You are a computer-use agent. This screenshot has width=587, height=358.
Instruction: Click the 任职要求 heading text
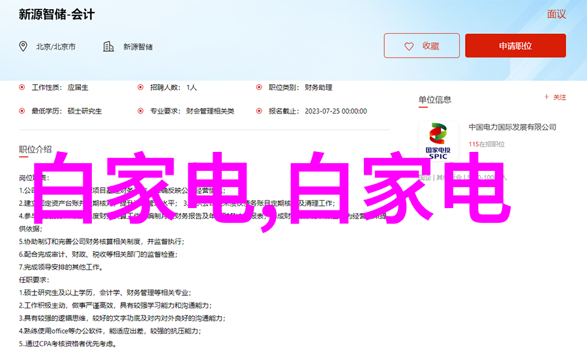coord(34,280)
